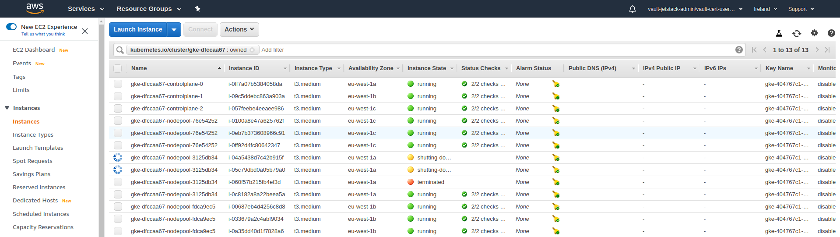Screen dimensions: 840x237
Task: Click alarm icon for i-04a5438d7c42b915f row
Action: click(x=556, y=158)
